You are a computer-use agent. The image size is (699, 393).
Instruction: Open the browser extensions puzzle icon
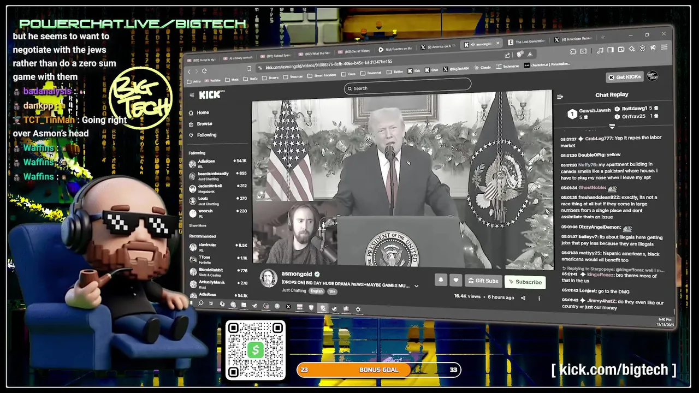pyautogui.click(x=573, y=51)
